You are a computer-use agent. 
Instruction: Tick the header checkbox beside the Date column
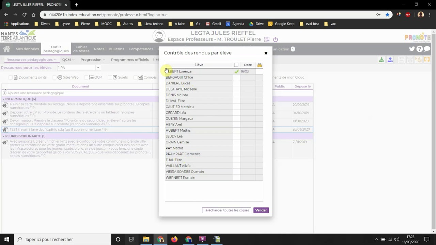(x=236, y=65)
